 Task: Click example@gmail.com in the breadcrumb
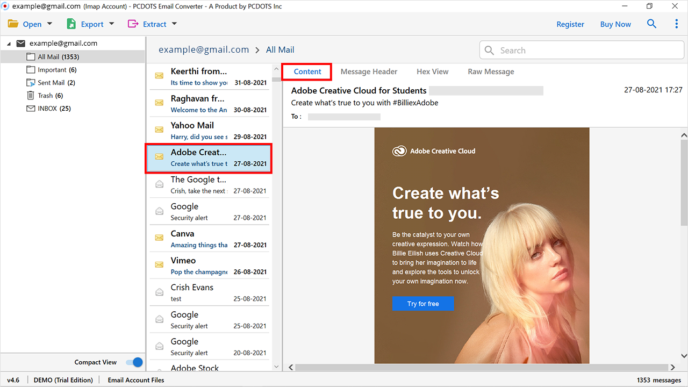204,49
